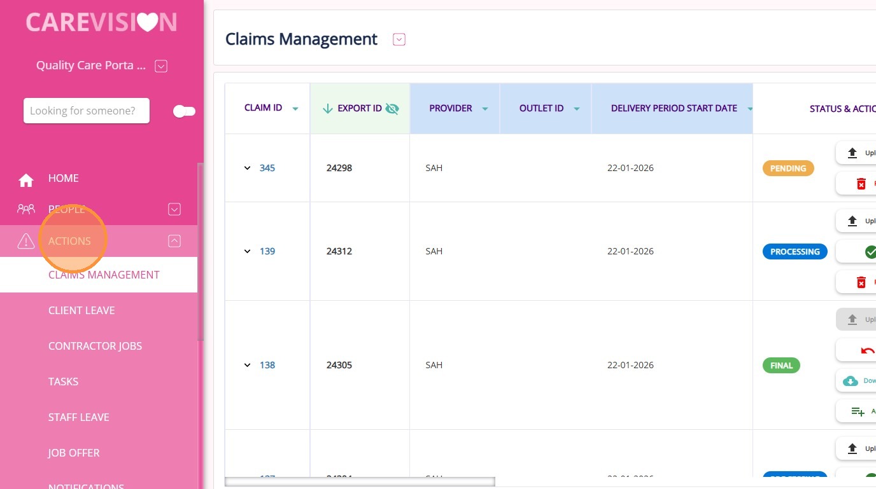Expand row for claim 345
This screenshot has width=876, height=489.
pos(248,168)
